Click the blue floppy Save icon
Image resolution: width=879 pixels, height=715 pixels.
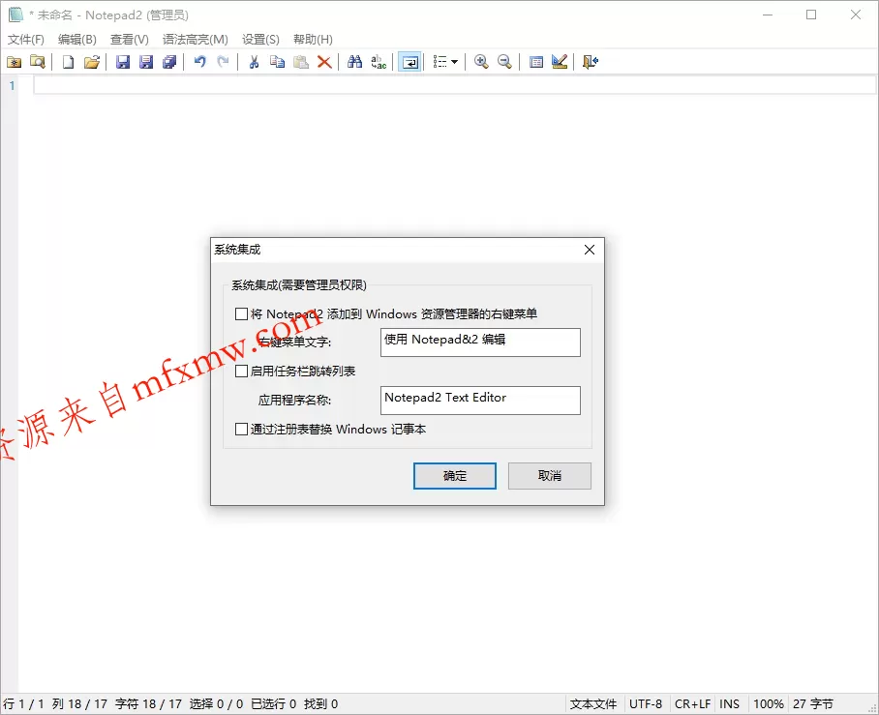point(123,62)
